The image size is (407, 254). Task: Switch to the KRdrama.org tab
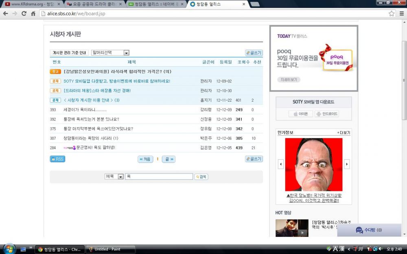[x=32, y=4]
